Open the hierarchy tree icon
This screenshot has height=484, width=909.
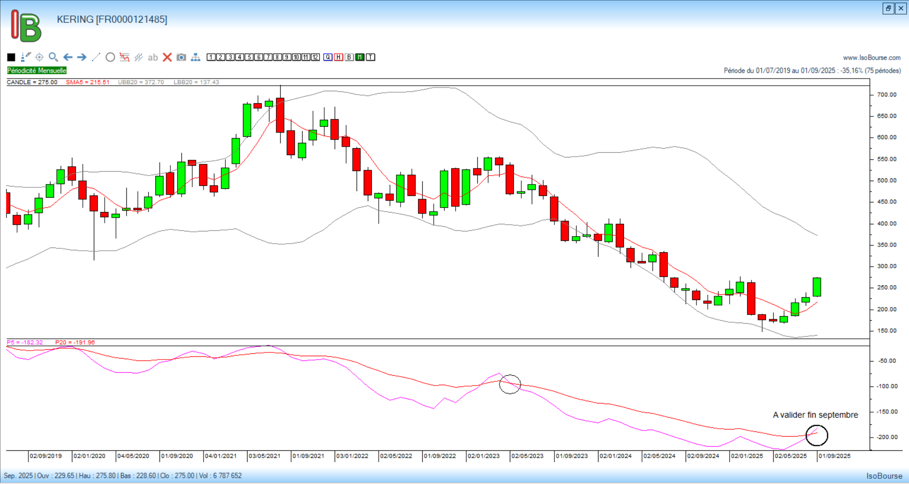[x=196, y=57]
